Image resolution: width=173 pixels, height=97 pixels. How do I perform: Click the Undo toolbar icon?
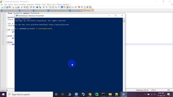coord(31,7)
